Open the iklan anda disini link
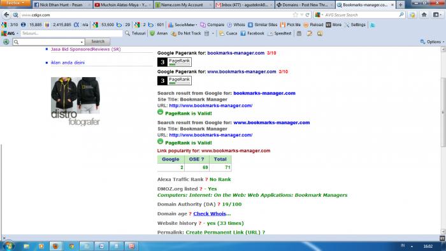 click(68, 62)
